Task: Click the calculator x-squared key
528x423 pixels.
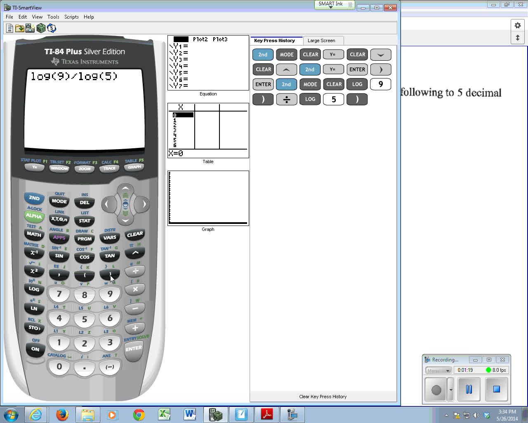Action: (x=34, y=271)
